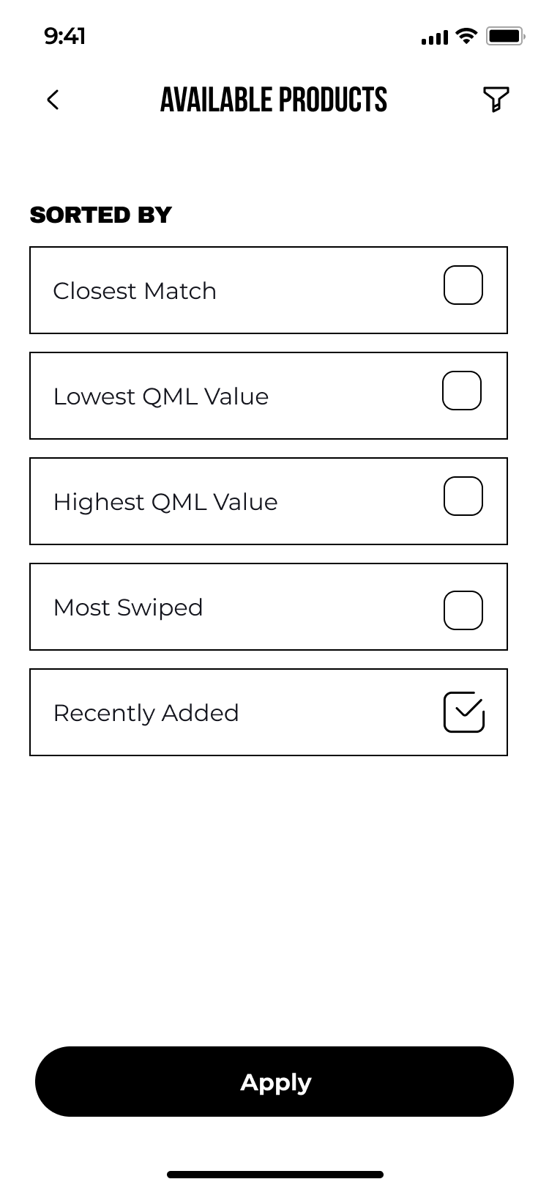This screenshot has width=549, height=1190.
Task: Tap the cellular signal strength icon
Action: click(x=434, y=37)
